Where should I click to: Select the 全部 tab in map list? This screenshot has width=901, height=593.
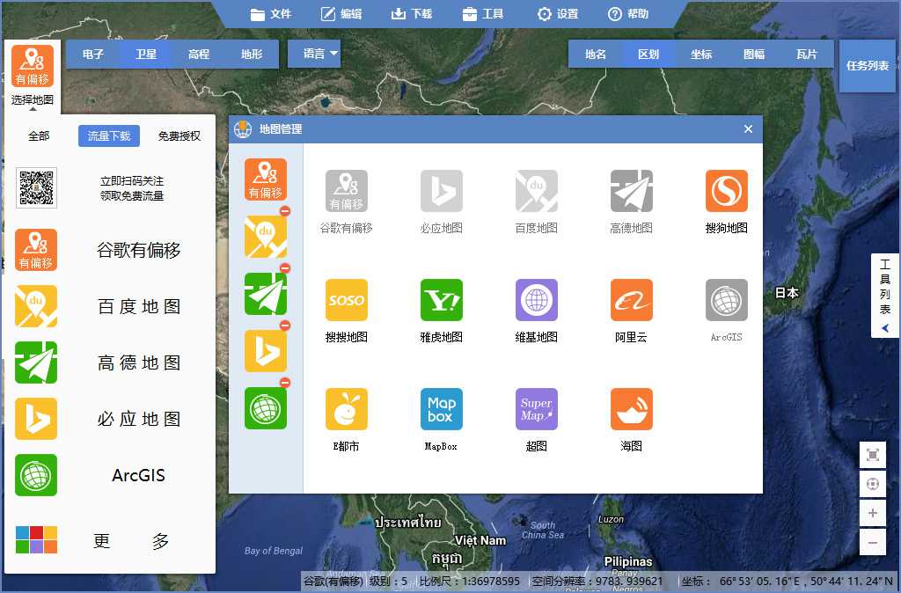click(39, 136)
